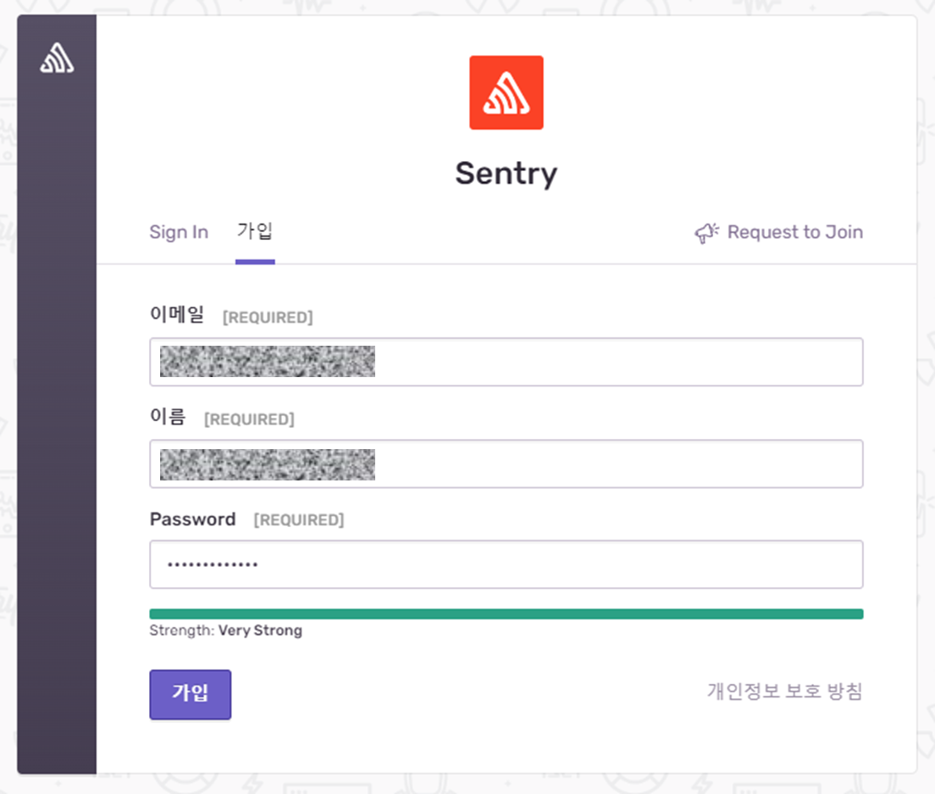Image resolution: width=935 pixels, height=794 pixels.
Task: Click the Sentry logo in the dark sidebar
Action: [57, 58]
